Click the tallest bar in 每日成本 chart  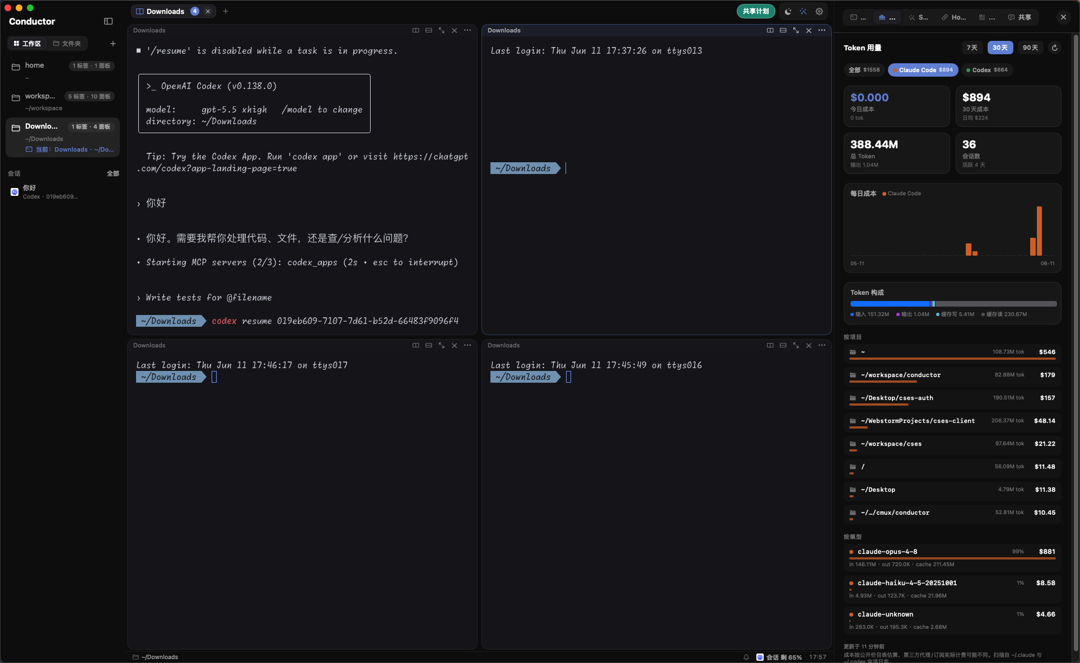pyautogui.click(x=1039, y=231)
